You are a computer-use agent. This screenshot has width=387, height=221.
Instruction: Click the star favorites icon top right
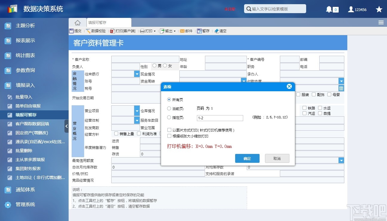point(379,9)
